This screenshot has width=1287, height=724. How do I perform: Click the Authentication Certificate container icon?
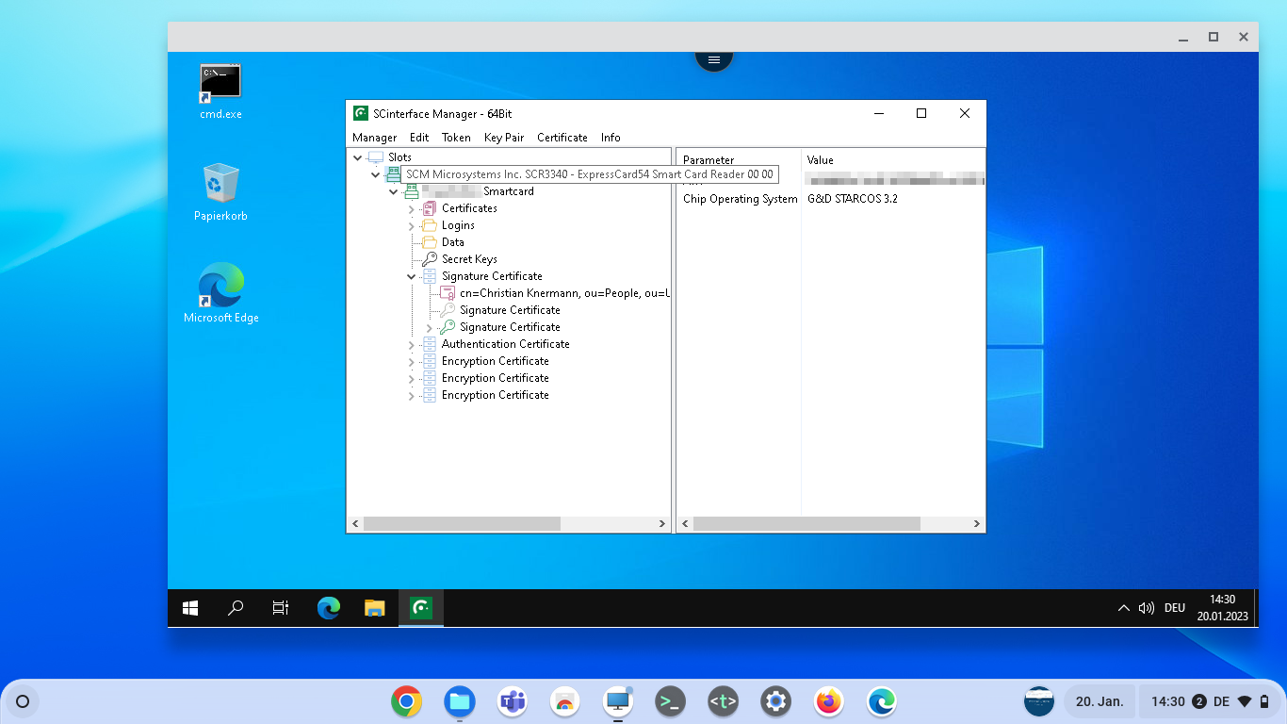click(x=430, y=344)
